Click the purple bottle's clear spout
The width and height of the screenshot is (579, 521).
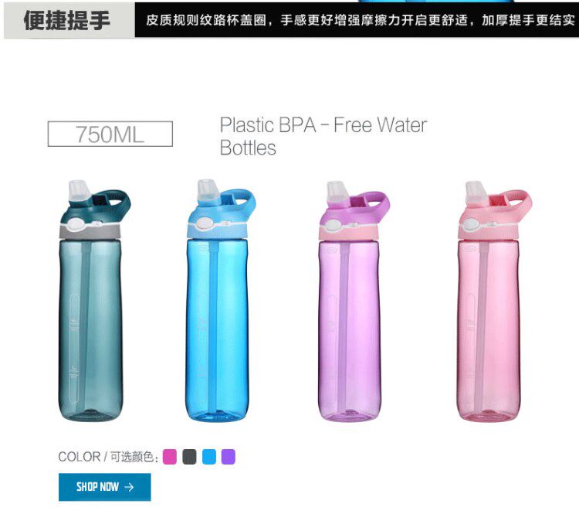coord(336,191)
